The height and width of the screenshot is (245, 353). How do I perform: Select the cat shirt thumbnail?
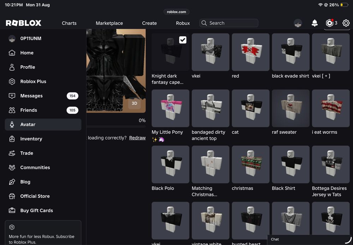pyautogui.click(x=251, y=108)
